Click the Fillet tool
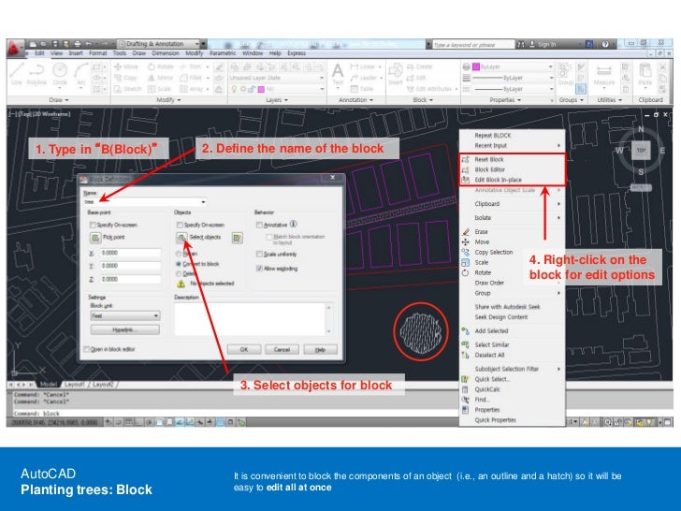The height and width of the screenshot is (511, 681). click(191, 78)
